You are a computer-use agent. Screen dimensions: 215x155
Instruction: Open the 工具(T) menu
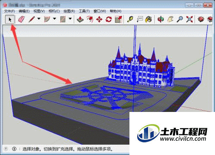[x=84, y=11]
